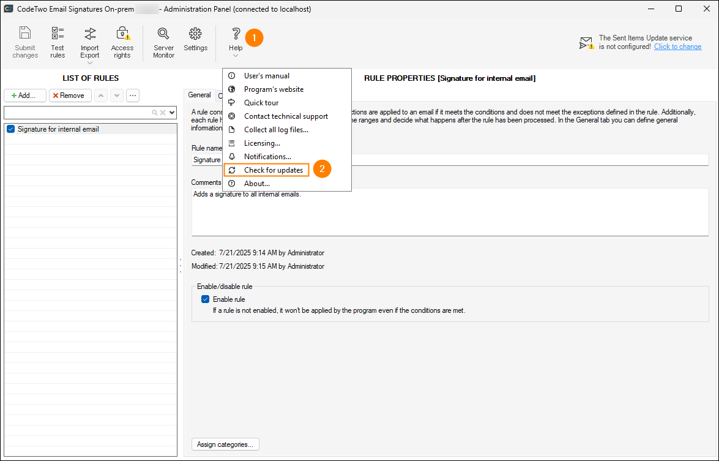719x461 pixels.
Task: Uncheck Signature for internal email rule checkbox
Action: (10, 129)
